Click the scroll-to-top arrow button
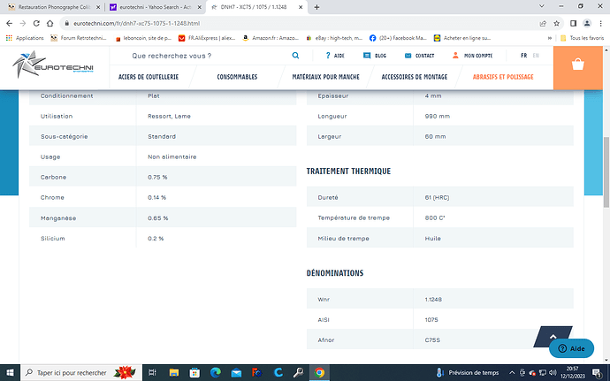The image size is (610, 381). pyautogui.click(x=553, y=338)
